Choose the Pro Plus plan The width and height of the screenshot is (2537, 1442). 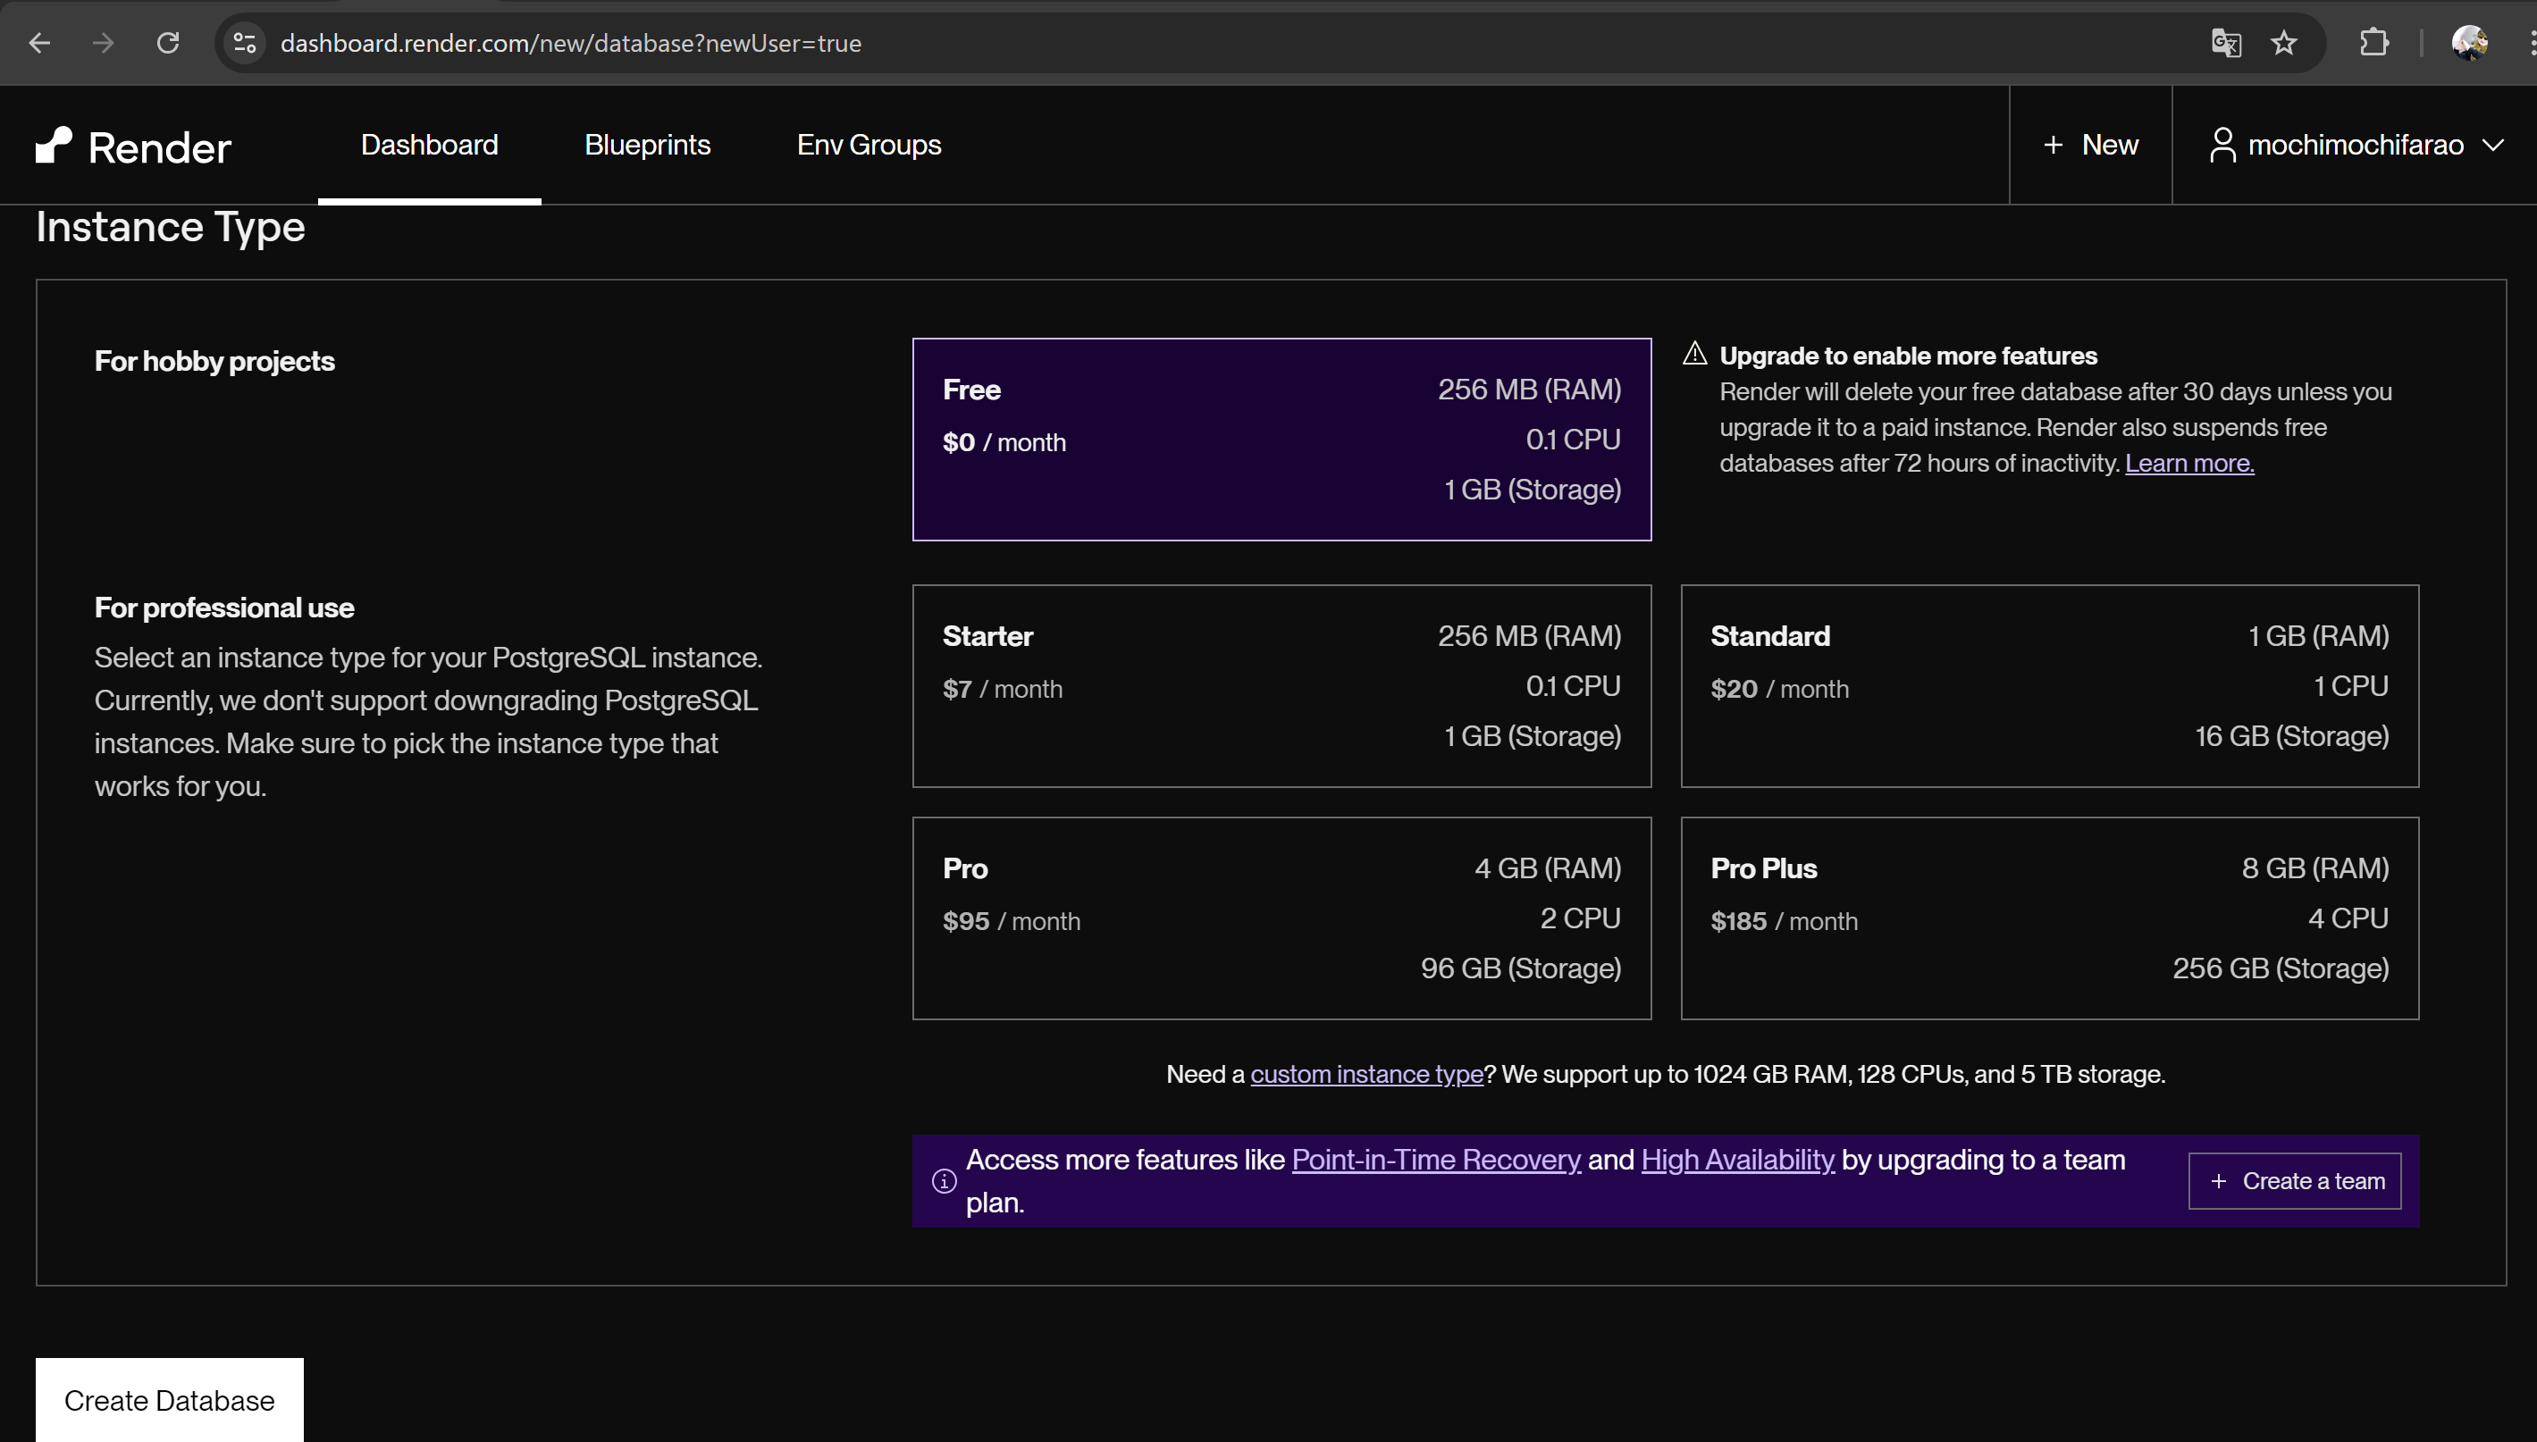[x=2050, y=917]
